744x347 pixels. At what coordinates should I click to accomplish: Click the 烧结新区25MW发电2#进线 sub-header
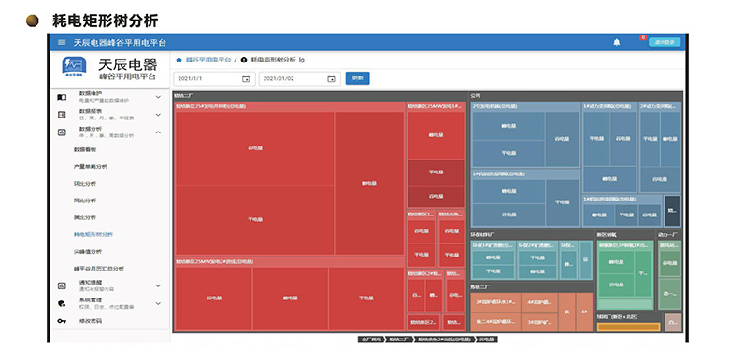(290, 261)
